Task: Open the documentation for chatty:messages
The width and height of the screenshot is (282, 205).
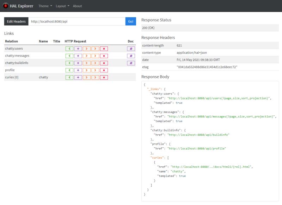Action: click(131, 56)
